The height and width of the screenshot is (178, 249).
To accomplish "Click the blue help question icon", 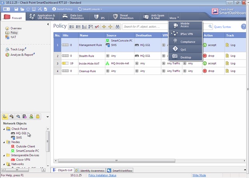I will (243, 26).
